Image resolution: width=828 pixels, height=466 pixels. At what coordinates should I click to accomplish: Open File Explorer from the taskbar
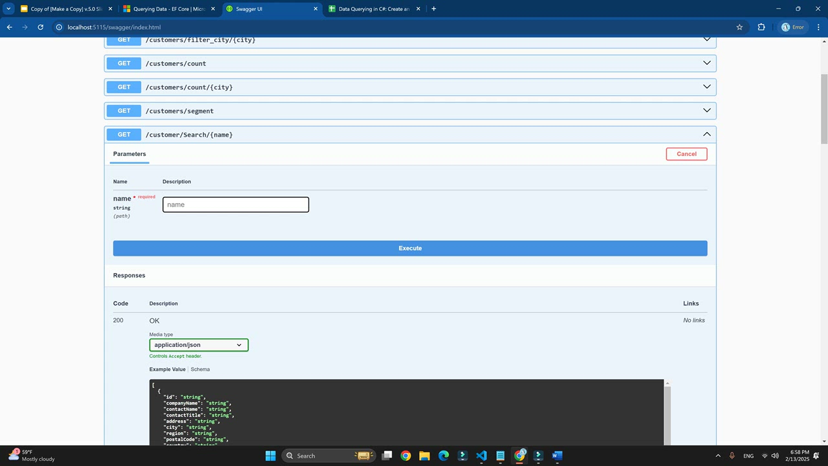tap(424, 456)
